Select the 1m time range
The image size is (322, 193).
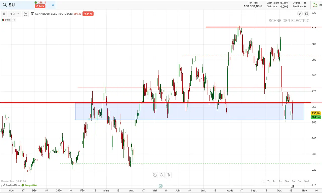tap(280, 181)
